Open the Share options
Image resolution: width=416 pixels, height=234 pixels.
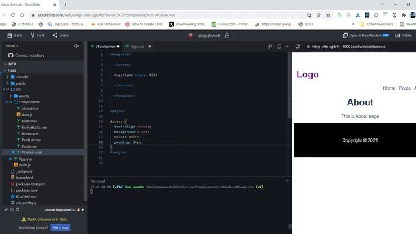[x=60, y=35]
